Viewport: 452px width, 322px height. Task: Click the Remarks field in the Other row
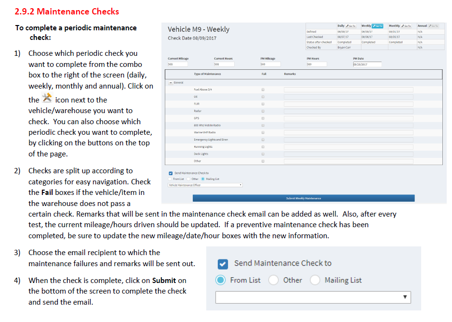[x=348, y=161]
